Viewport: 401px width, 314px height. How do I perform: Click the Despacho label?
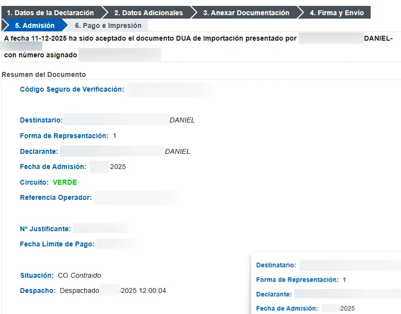(x=38, y=290)
